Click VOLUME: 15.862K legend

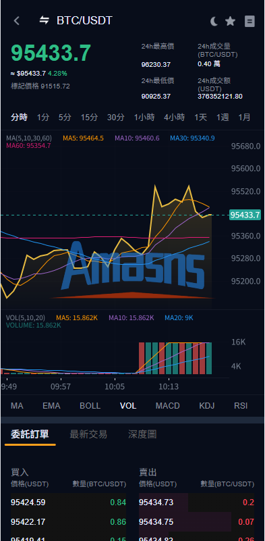click(x=34, y=325)
